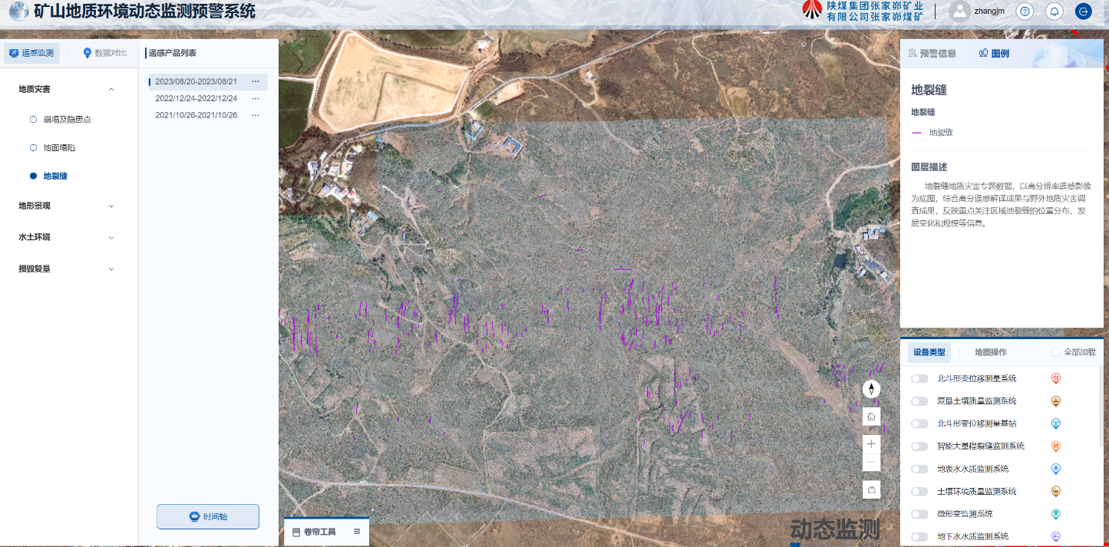Switch to the 数据对比 tab
This screenshot has height=547, width=1109.
(105, 53)
